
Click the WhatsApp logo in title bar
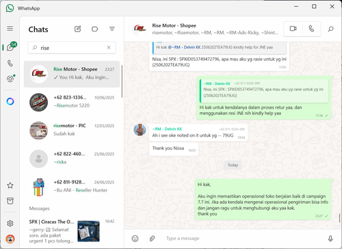click(x=10, y=8)
